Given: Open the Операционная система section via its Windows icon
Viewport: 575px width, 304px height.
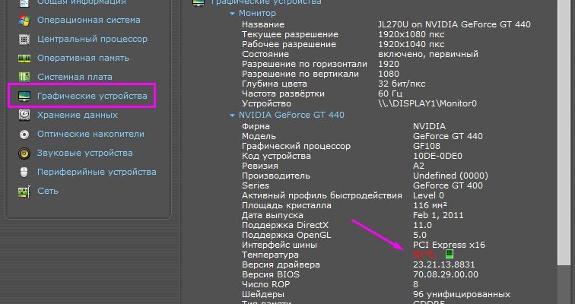Looking at the screenshot, I should [24, 21].
